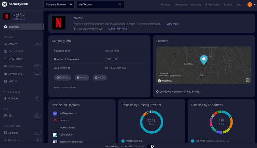Image resolution: width=257 pixels, height=148 pixels.
Task: Select the Summary star icon
Action: [6, 27]
